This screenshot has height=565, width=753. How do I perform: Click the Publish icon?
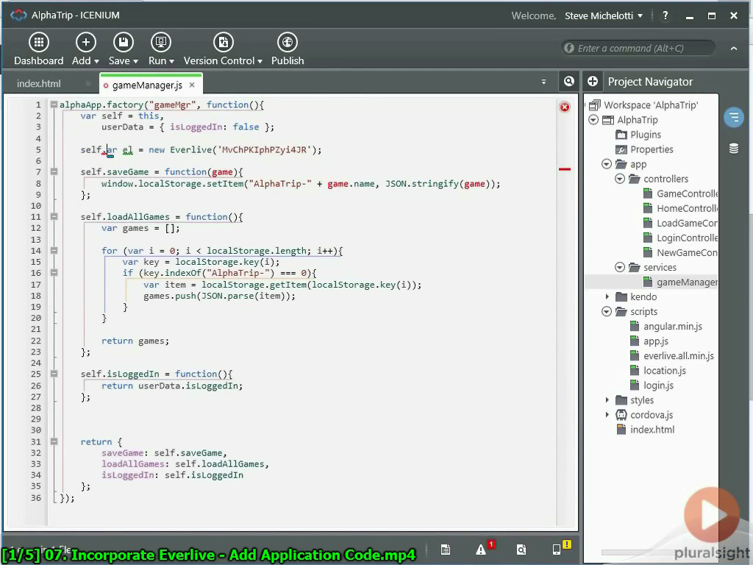click(288, 49)
